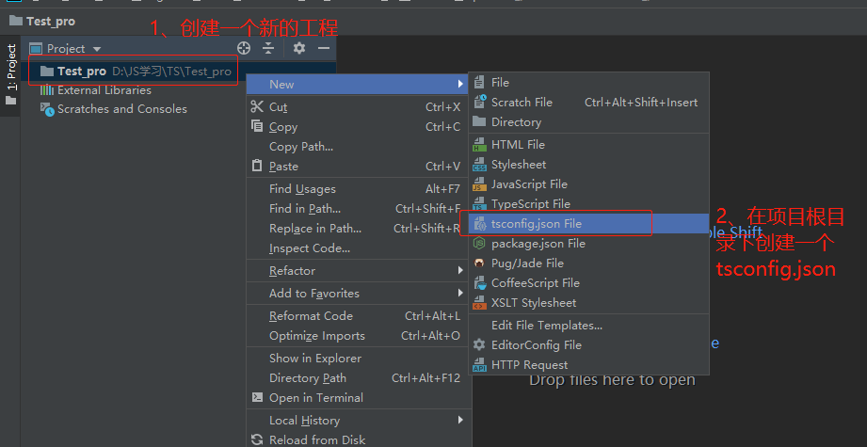
Task: Create a new HTML File
Action: (589, 145)
